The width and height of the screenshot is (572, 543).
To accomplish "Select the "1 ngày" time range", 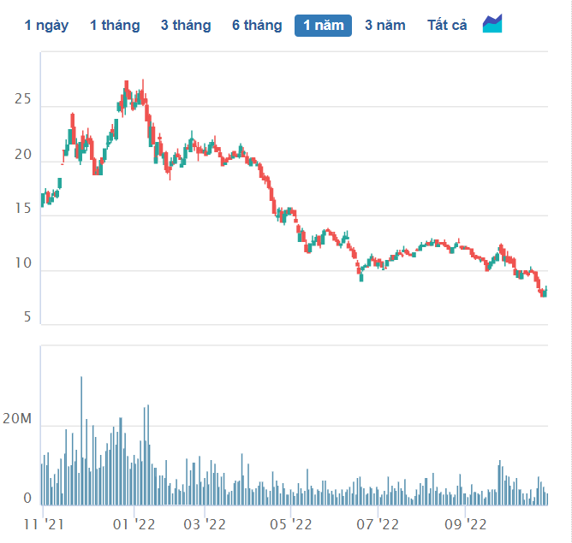I will pyautogui.click(x=46, y=26).
